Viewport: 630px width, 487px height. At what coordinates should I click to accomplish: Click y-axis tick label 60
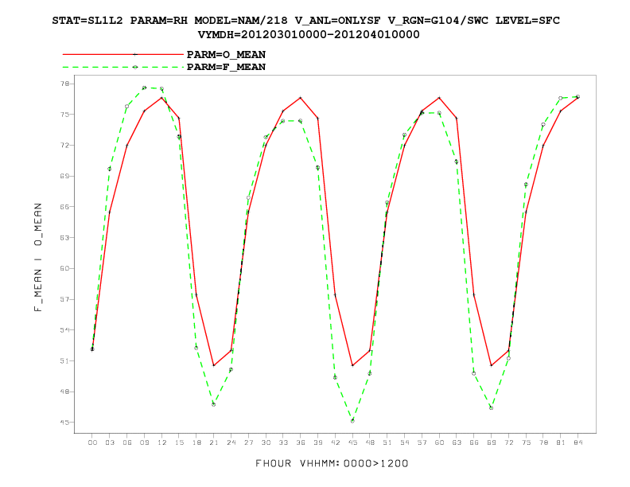[x=64, y=268]
